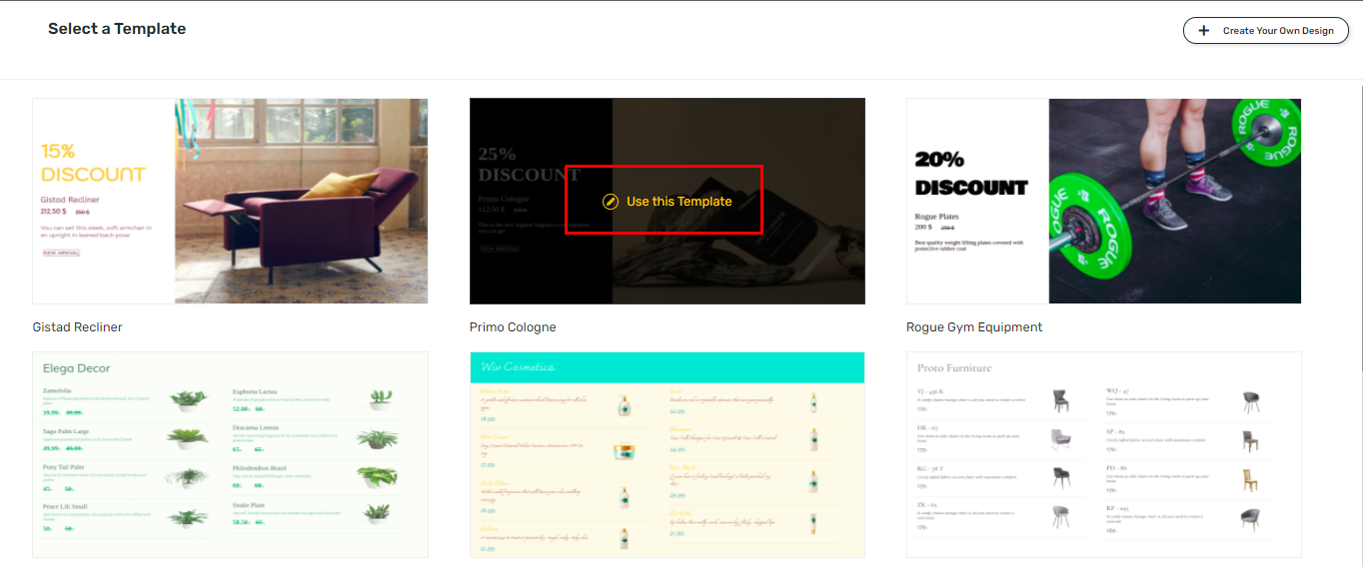The width and height of the screenshot is (1363, 567).
Task: Click the teal Wiv Cosmetica header banner
Action: [667, 367]
